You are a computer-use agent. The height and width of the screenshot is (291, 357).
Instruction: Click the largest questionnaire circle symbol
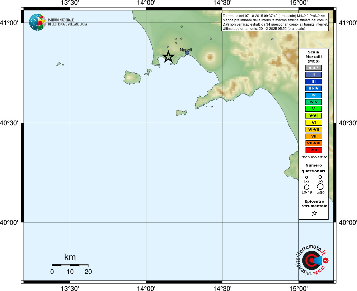click(x=320, y=186)
